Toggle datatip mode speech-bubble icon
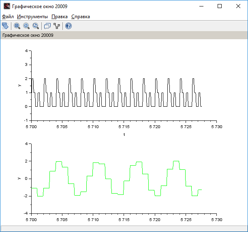 coord(47,26)
